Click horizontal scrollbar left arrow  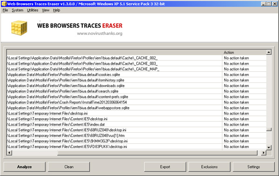(x=9, y=153)
